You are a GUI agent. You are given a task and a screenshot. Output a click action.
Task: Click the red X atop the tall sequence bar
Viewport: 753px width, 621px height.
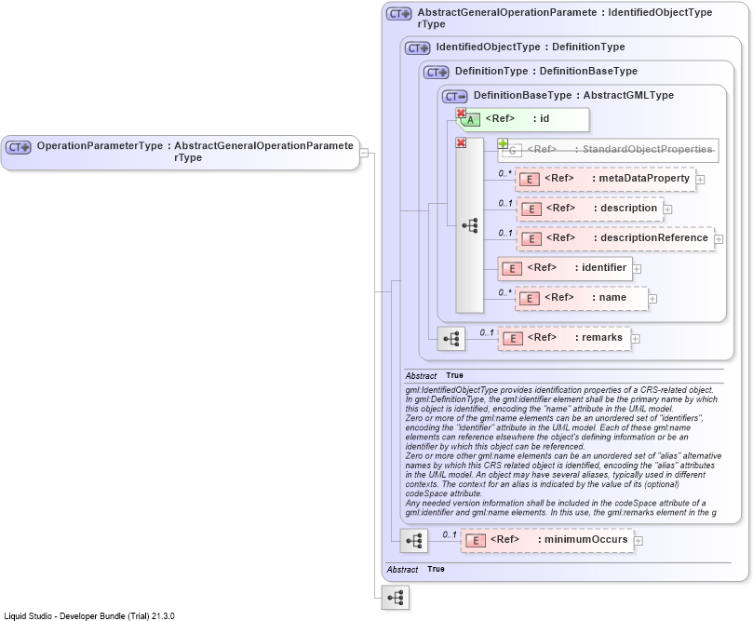pyautogui.click(x=461, y=142)
